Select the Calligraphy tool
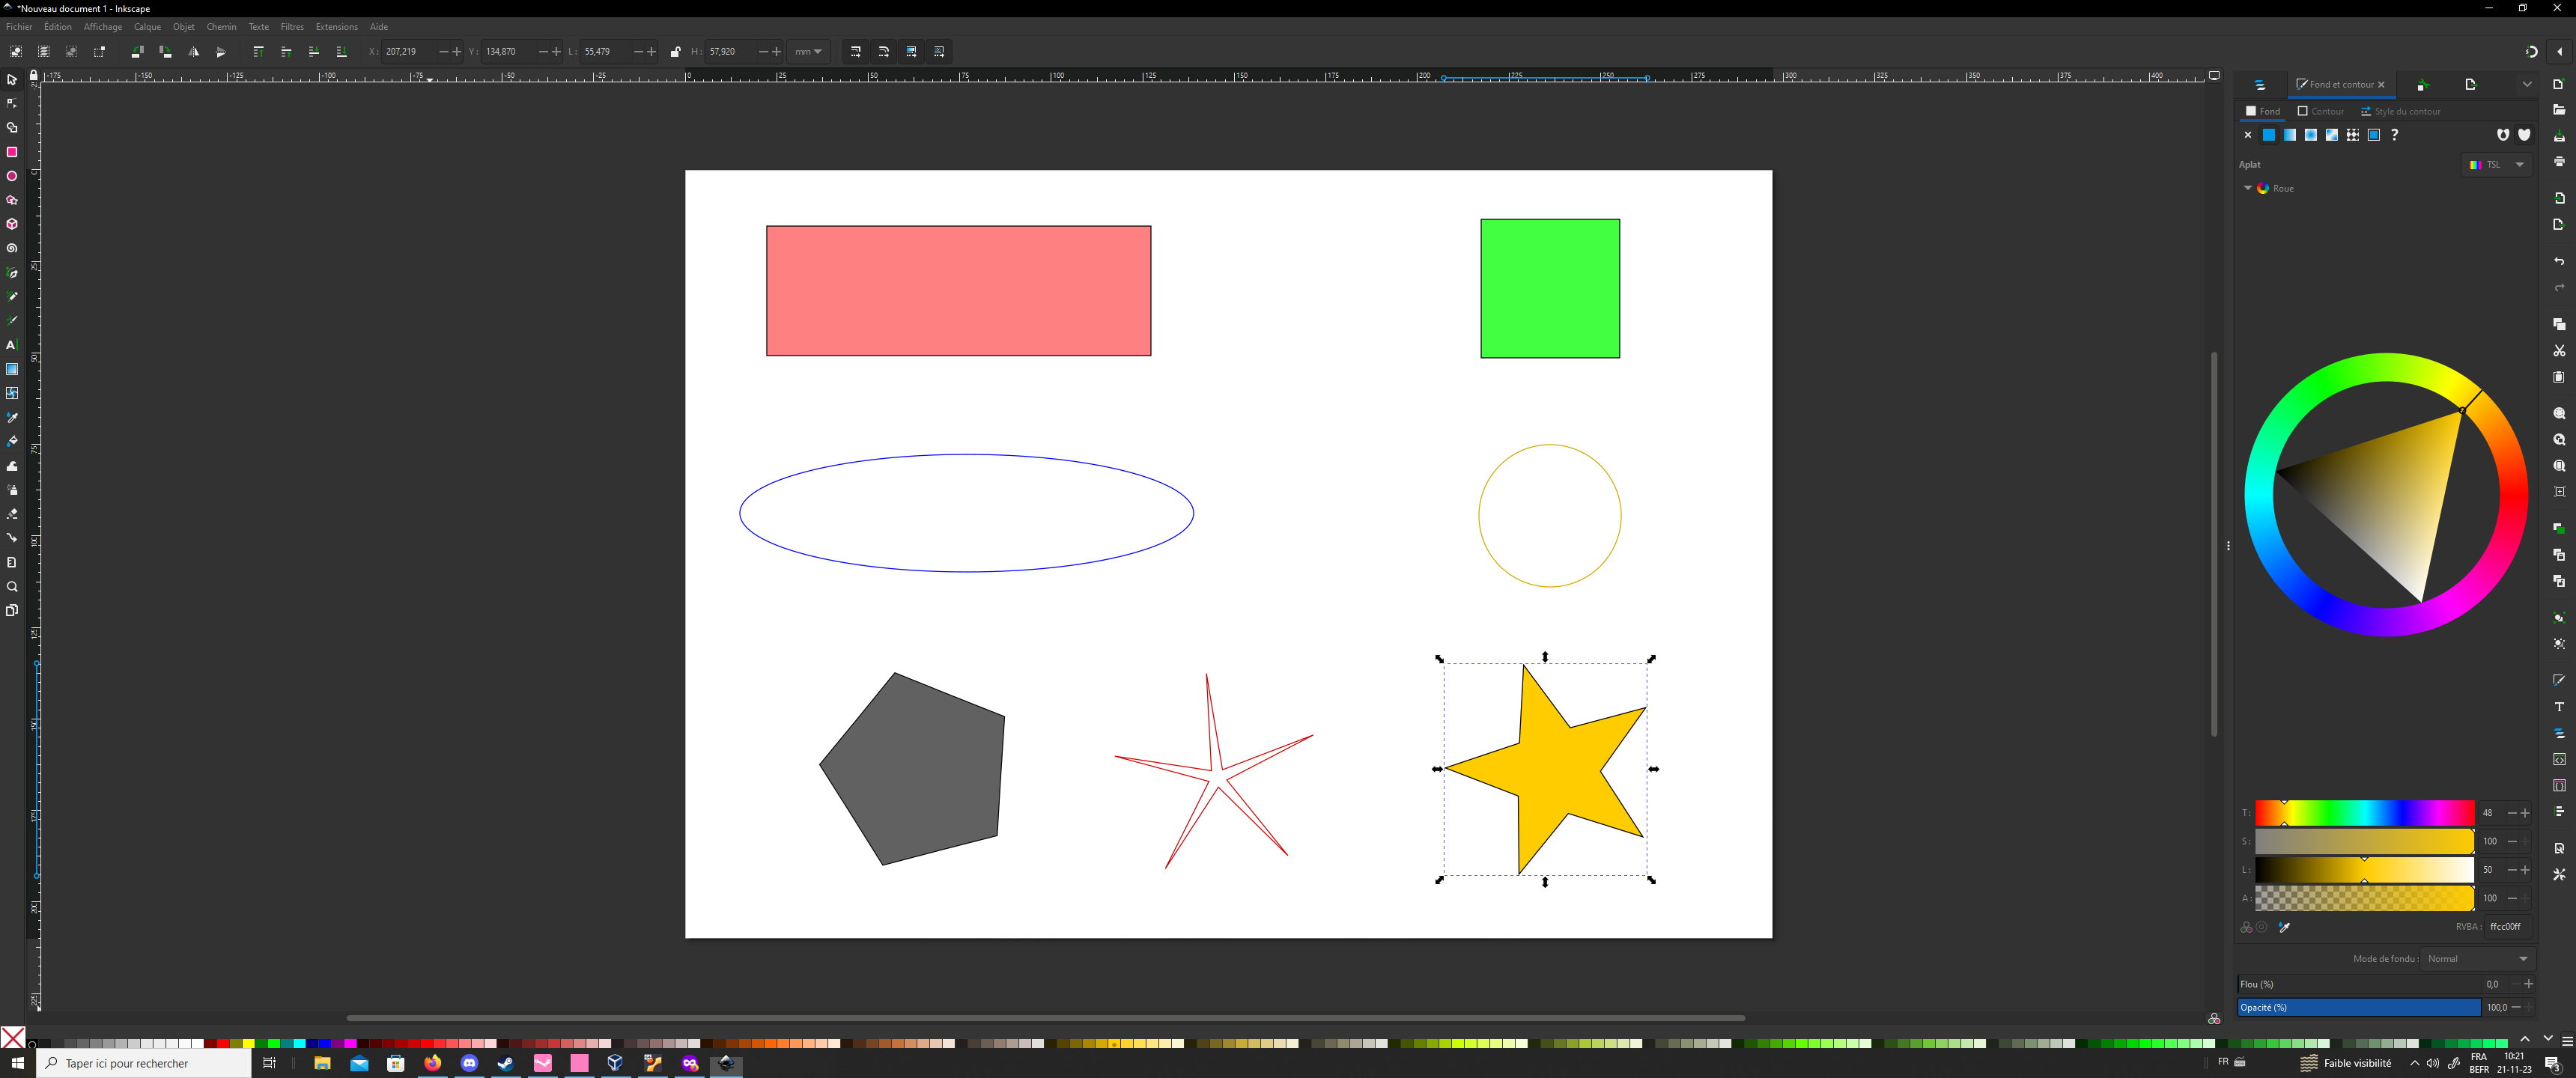 coord(12,320)
